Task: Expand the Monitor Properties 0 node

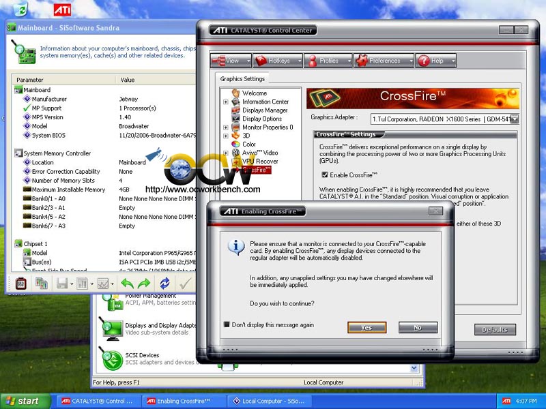Action: (226, 127)
